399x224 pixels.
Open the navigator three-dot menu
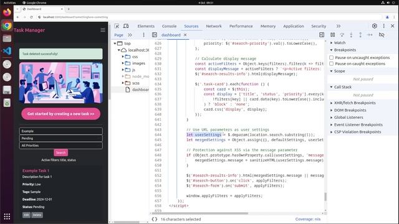[143, 35]
